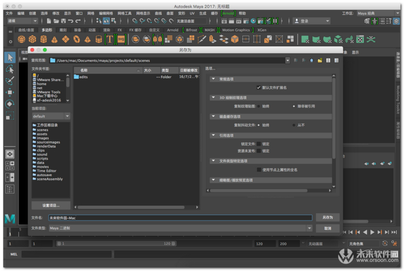Click the polygon torus shelf icon
The width and height of the screenshot is (404, 271).
tap(76, 40)
